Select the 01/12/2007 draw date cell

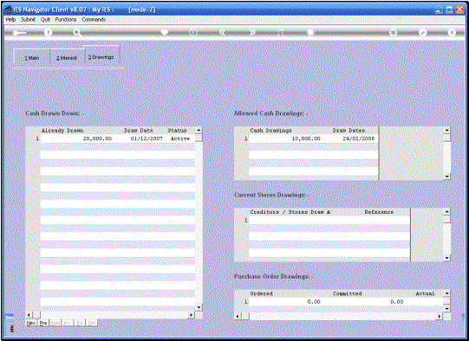point(147,138)
